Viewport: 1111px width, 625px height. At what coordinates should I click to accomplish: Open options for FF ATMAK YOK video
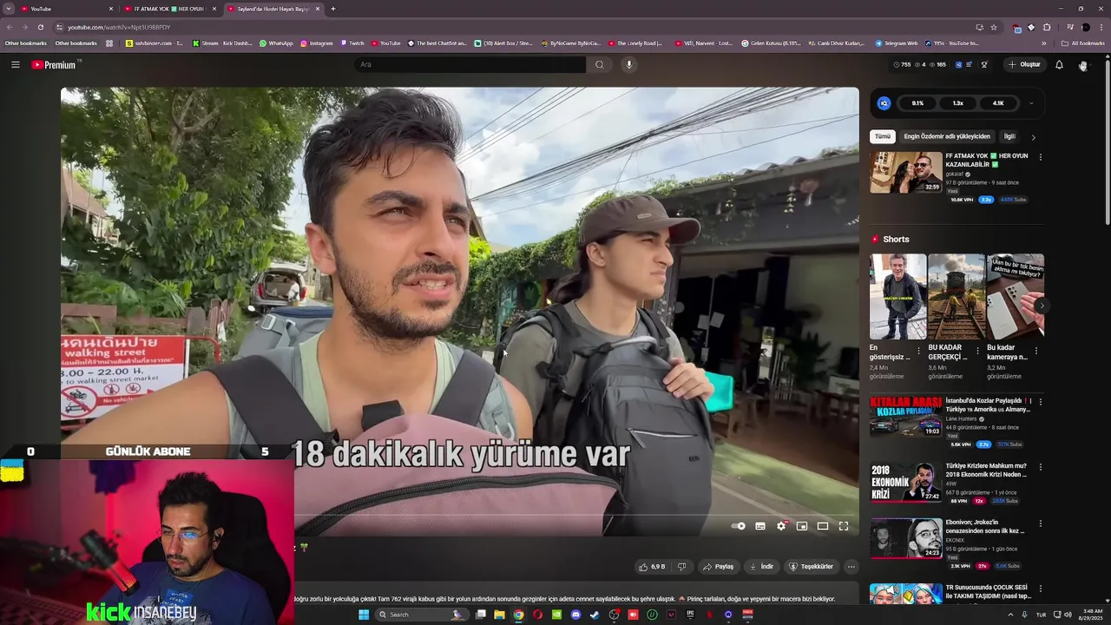[1040, 157]
